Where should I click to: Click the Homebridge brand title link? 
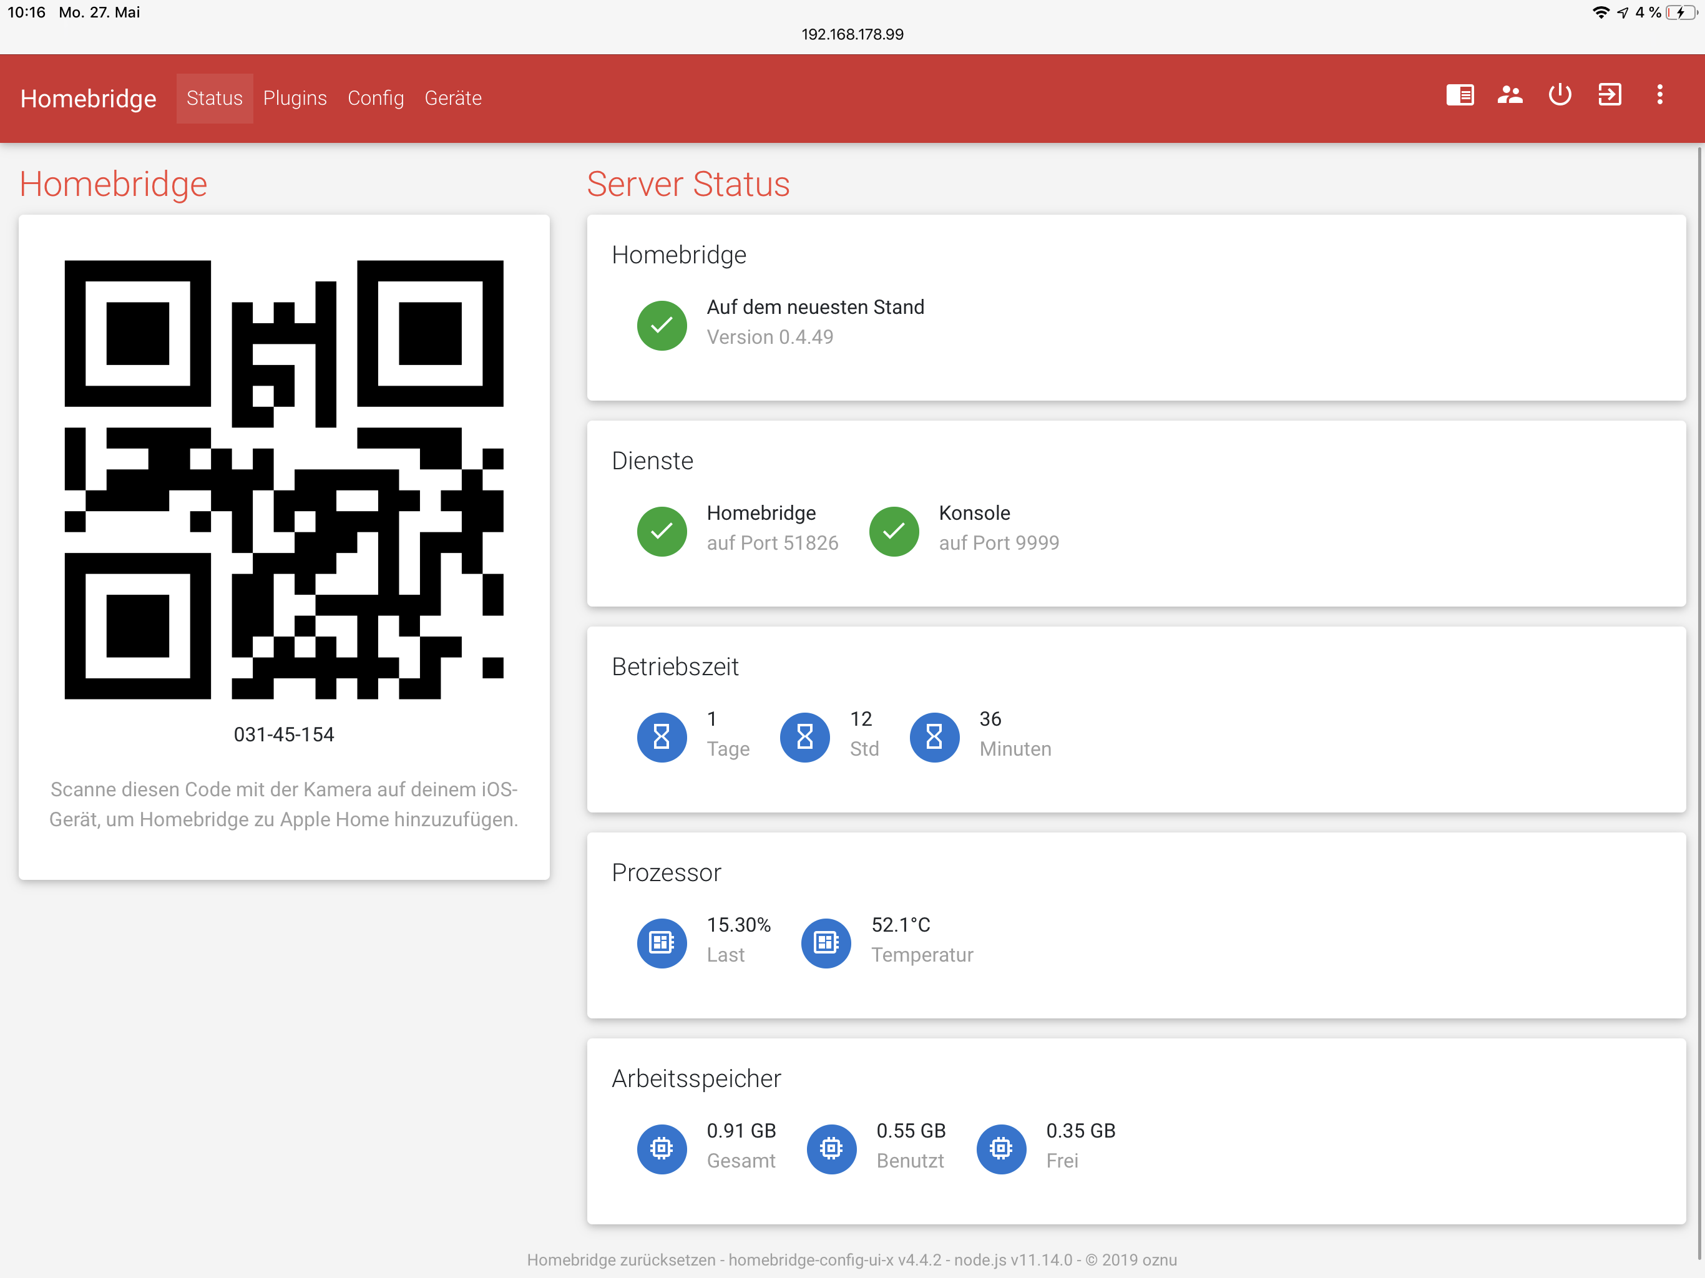88,99
